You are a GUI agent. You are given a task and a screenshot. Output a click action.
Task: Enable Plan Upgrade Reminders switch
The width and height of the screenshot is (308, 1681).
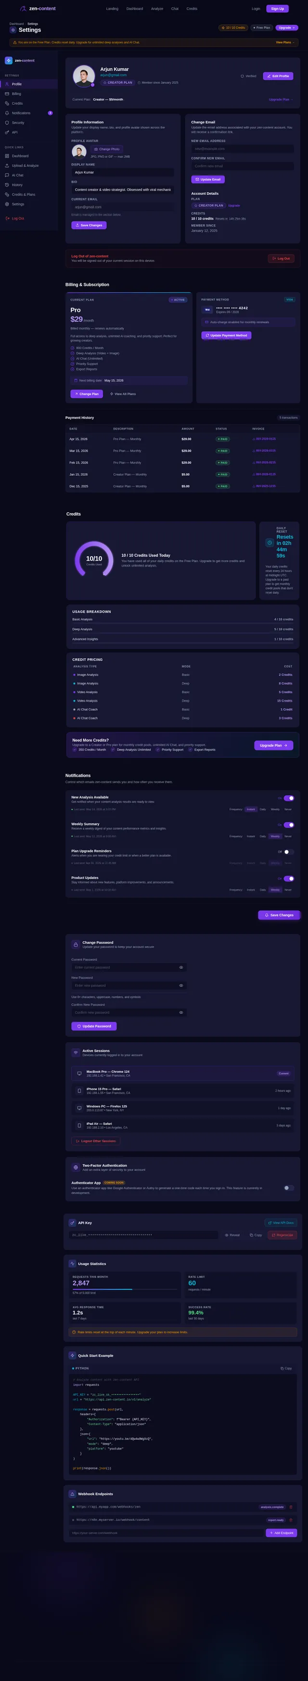289,852
